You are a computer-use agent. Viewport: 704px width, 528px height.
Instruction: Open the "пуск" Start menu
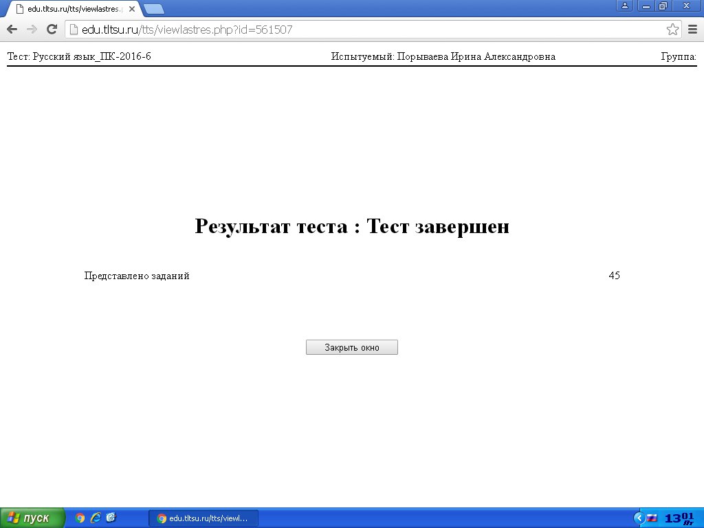point(32,518)
